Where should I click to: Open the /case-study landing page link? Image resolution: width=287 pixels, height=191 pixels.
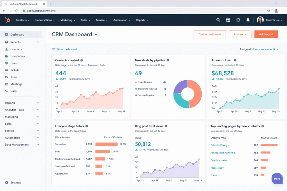[x=217, y=168]
